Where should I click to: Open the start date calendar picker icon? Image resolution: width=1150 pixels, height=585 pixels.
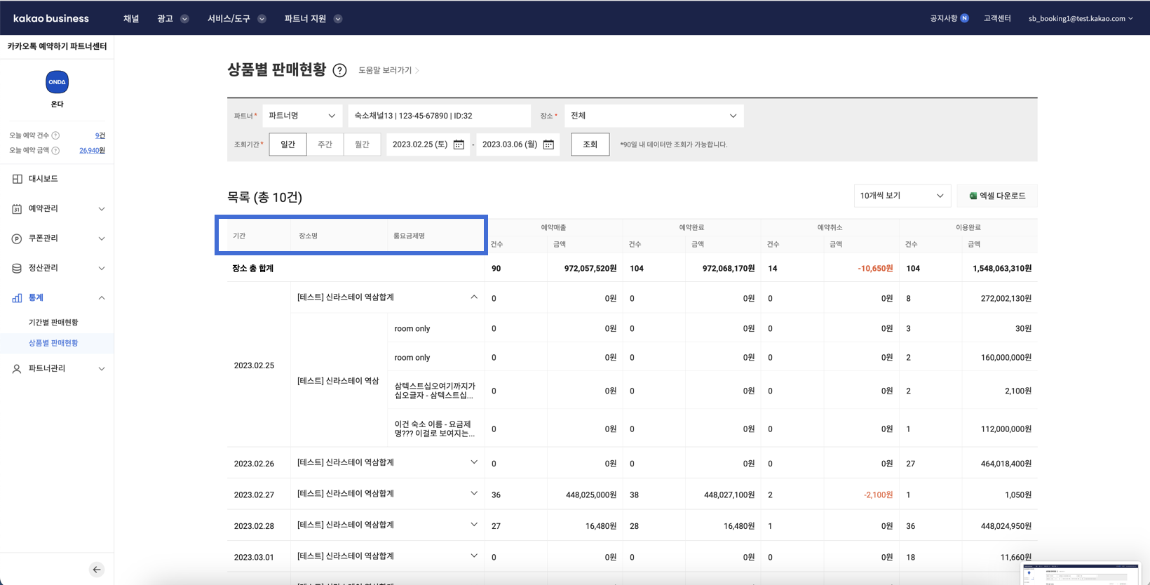coord(459,144)
